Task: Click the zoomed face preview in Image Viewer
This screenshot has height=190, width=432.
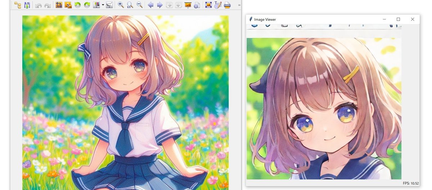Action: (324, 109)
